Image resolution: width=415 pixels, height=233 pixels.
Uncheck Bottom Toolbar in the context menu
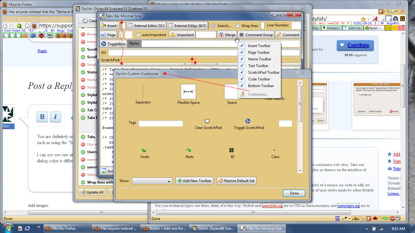(259, 86)
